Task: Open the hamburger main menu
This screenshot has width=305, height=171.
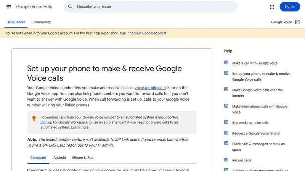Action: pos(8,6)
